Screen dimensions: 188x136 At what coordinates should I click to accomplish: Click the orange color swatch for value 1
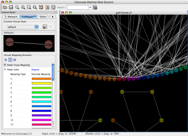[x=41, y=79]
